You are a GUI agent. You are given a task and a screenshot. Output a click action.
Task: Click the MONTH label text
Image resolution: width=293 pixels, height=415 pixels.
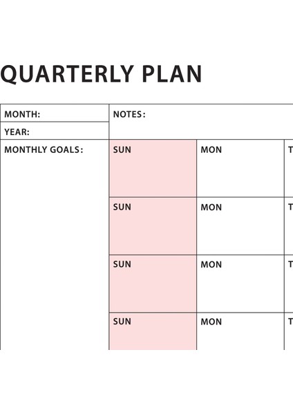(x=22, y=114)
